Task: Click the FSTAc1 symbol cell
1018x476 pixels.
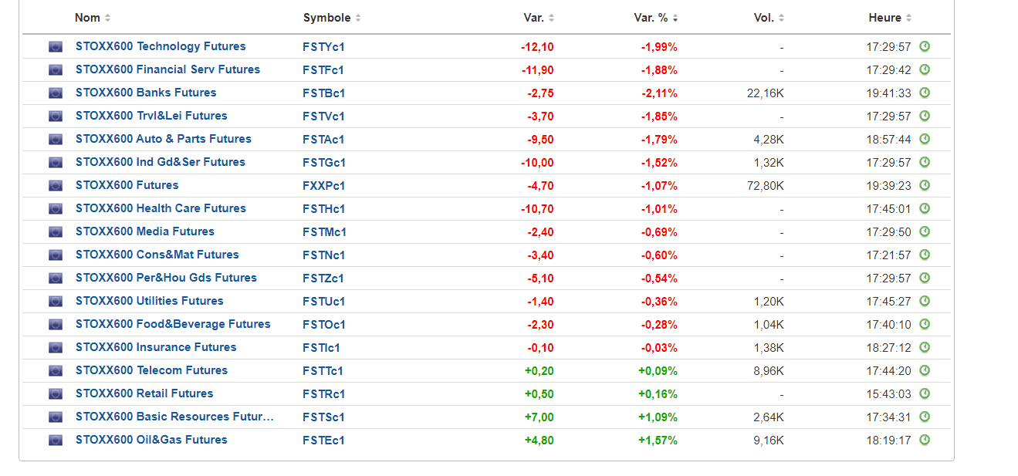Action: pos(323,139)
